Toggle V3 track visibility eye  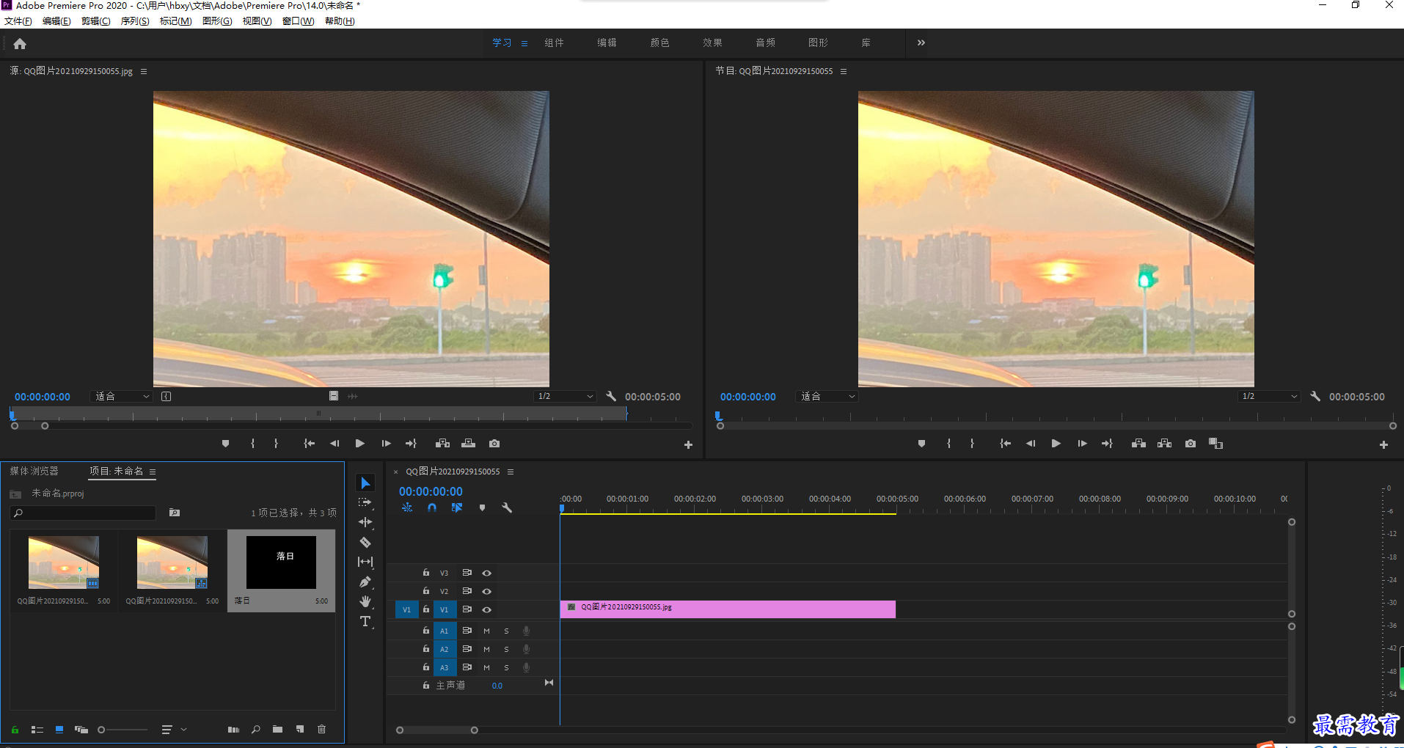coord(486,573)
